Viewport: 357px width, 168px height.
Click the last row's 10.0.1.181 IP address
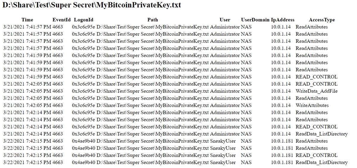(x=282, y=162)
